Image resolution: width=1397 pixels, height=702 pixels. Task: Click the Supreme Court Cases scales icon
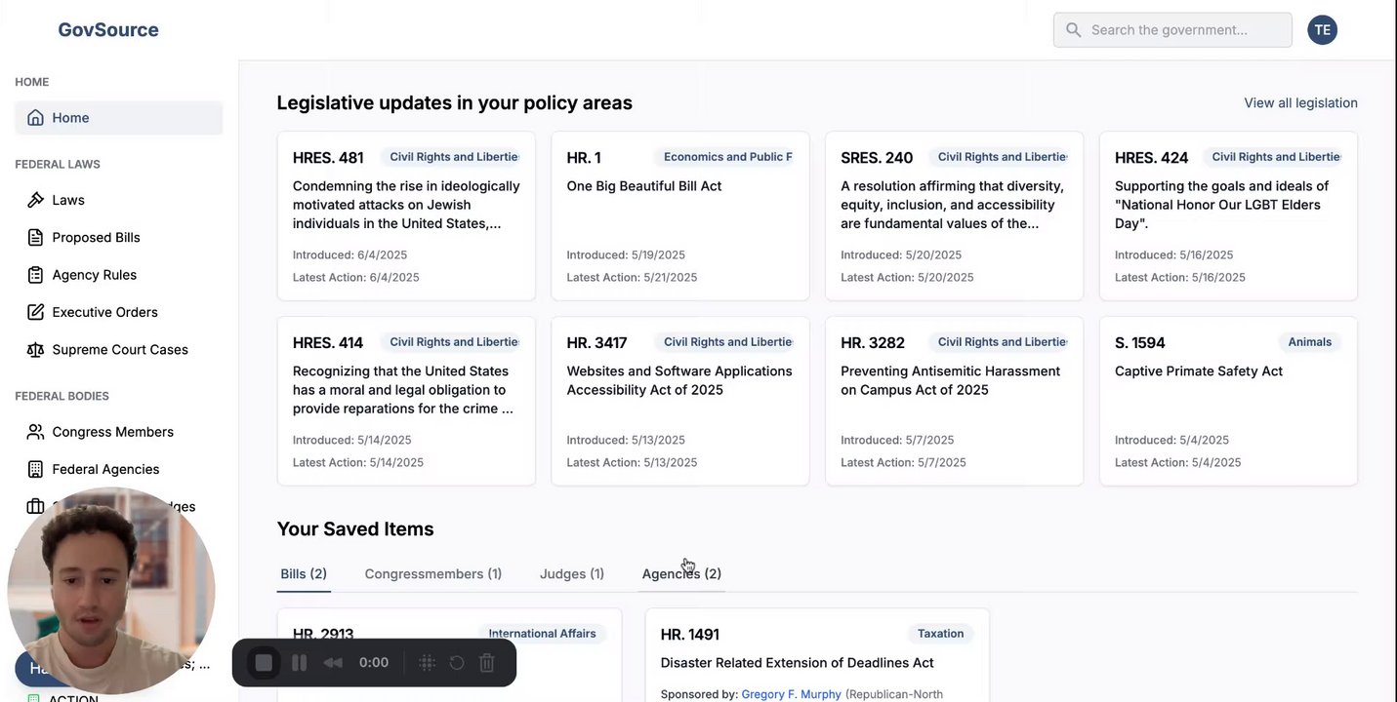(36, 350)
